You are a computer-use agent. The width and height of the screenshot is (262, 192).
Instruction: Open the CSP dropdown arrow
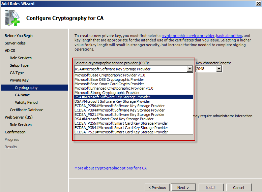[190, 69]
